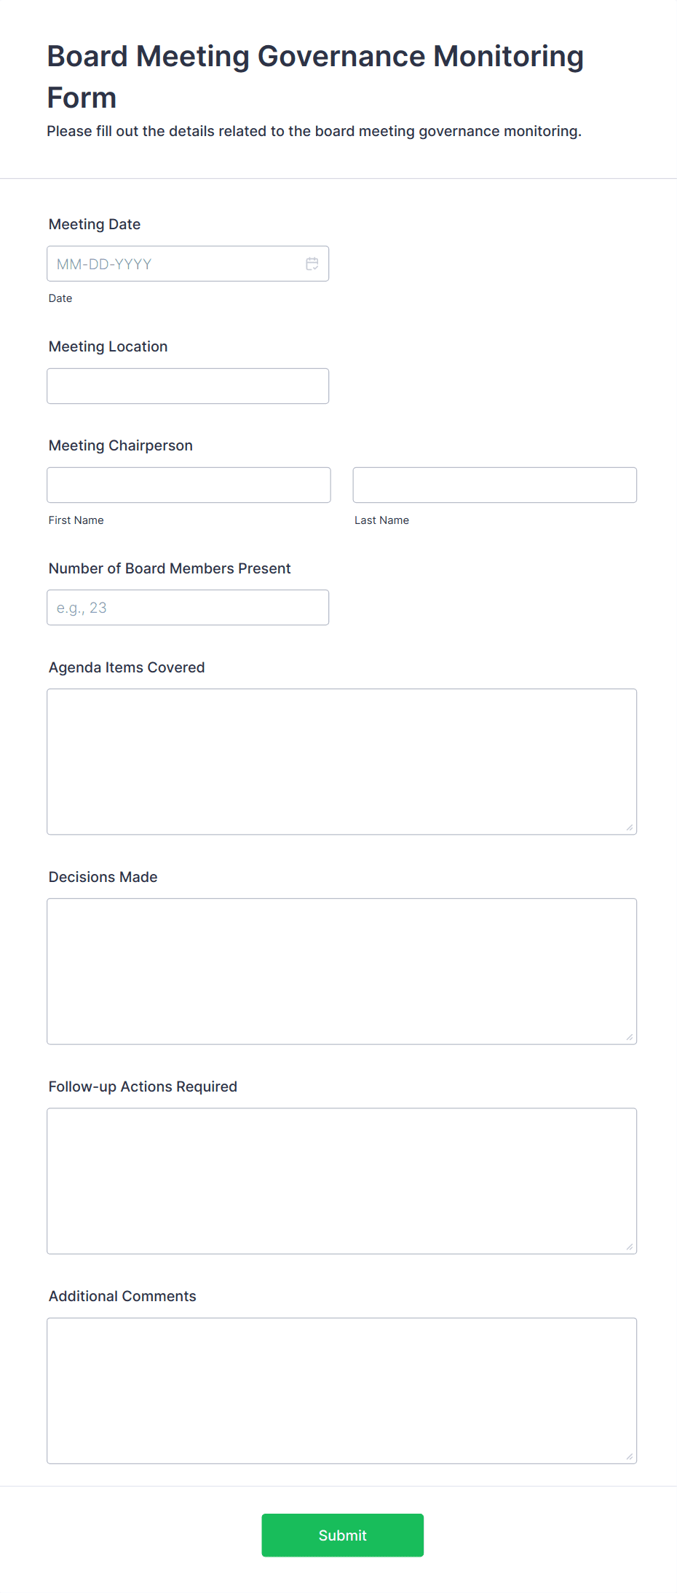The image size is (677, 1593).
Task: Click the Additional Comments resize handle
Action: tap(630, 1456)
